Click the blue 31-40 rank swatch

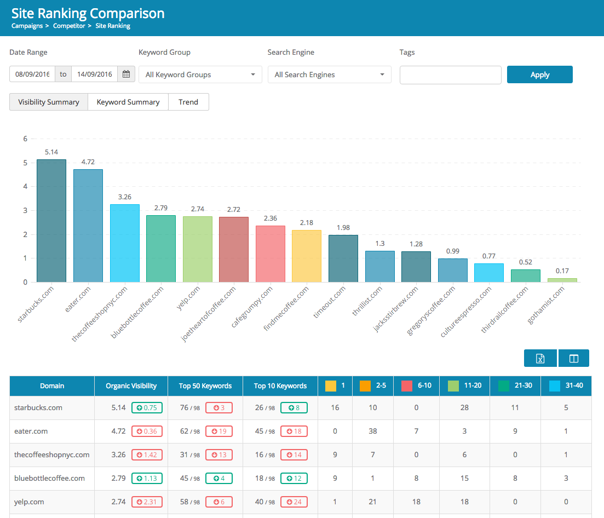point(554,385)
